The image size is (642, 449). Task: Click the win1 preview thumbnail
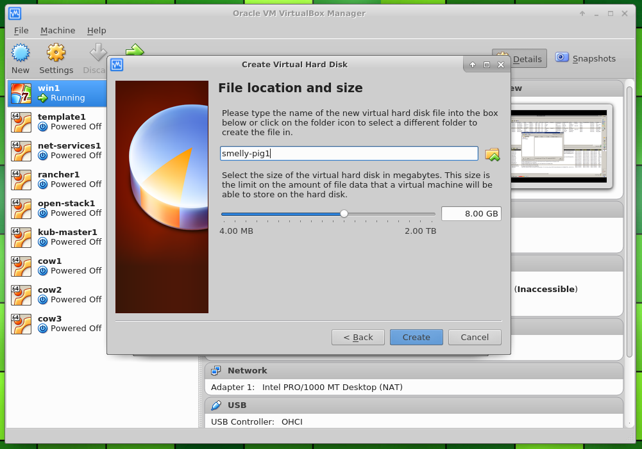(559, 146)
